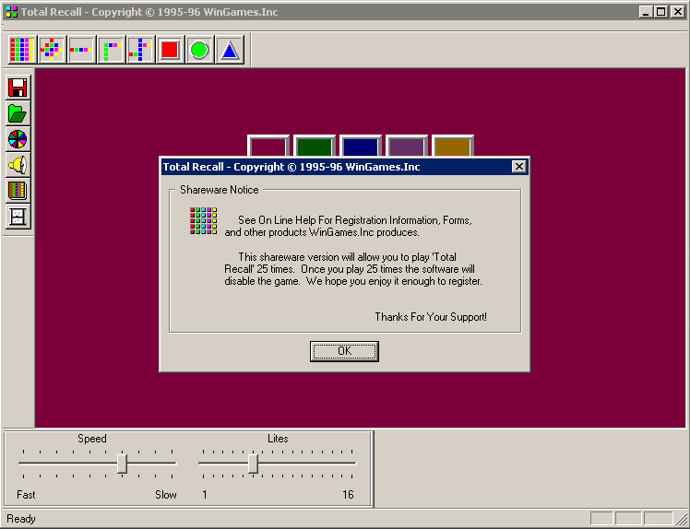Click the red floppy disk save icon
The width and height of the screenshot is (690, 529).
click(18, 88)
